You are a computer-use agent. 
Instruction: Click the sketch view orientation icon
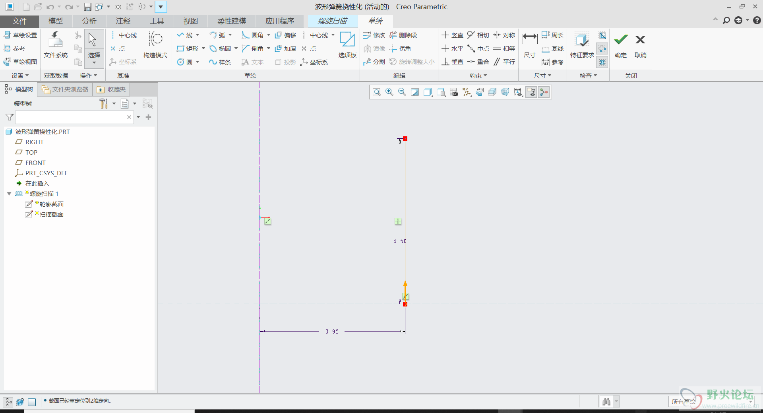point(480,92)
